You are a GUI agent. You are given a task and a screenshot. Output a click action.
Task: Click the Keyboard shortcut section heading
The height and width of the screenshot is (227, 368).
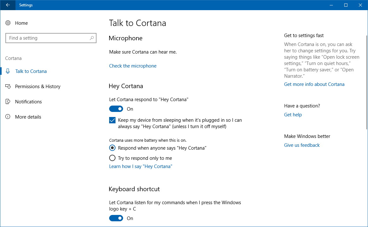[x=134, y=189]
